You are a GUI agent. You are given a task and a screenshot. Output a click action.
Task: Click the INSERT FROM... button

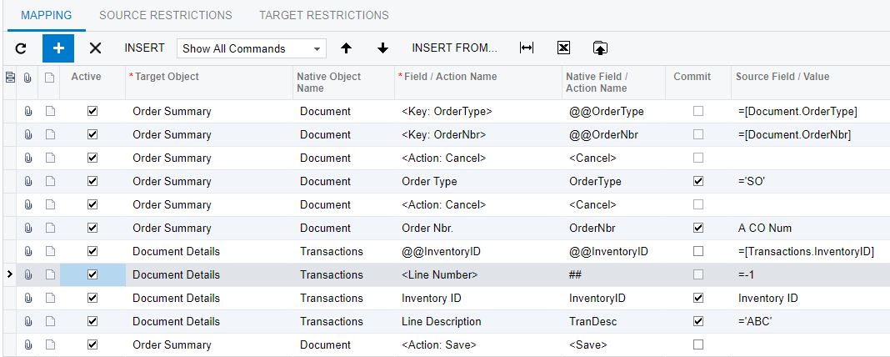pos(454,48)
